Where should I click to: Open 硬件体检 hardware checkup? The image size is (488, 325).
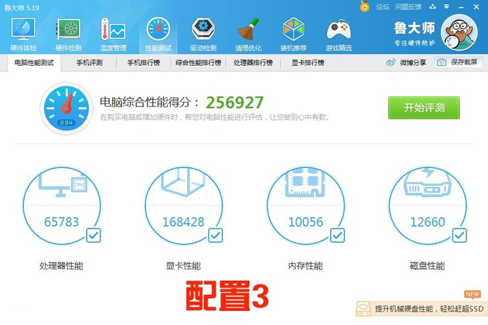point(23,34)
